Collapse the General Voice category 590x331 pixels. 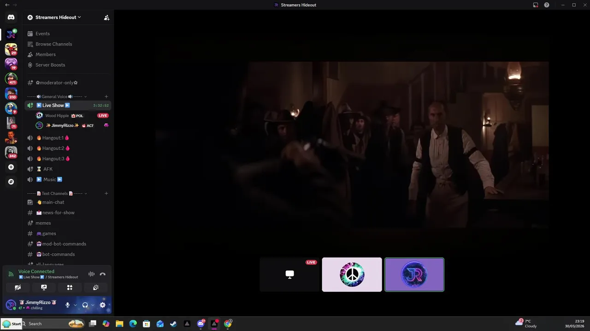[57, 97]
